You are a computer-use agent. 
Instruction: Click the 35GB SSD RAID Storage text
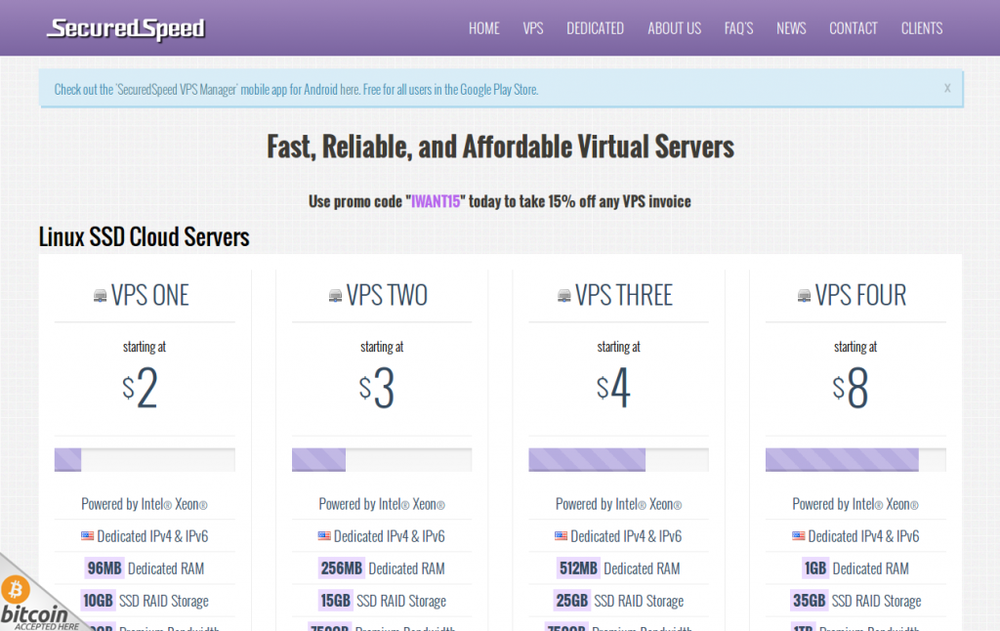pyautogui.click(x=855, y=601)
